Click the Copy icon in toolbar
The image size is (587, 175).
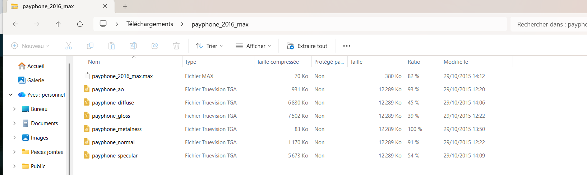(x=90, y=46)
